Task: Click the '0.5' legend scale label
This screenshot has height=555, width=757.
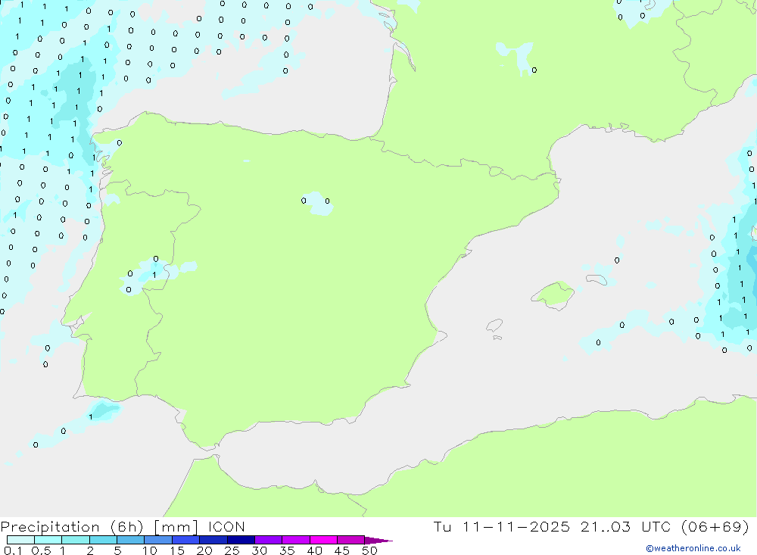Action: point(41,550)
